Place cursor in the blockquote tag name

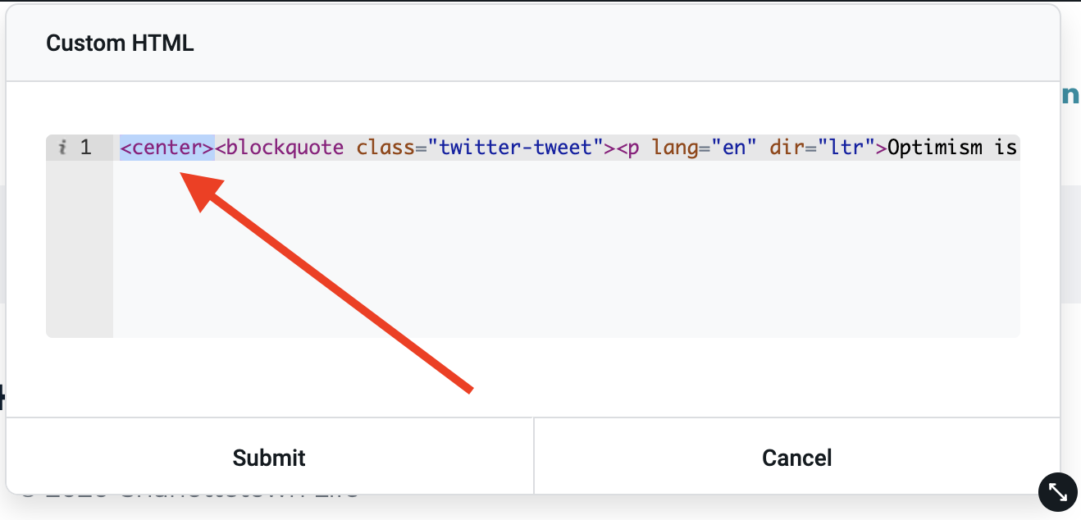point(285,148)
